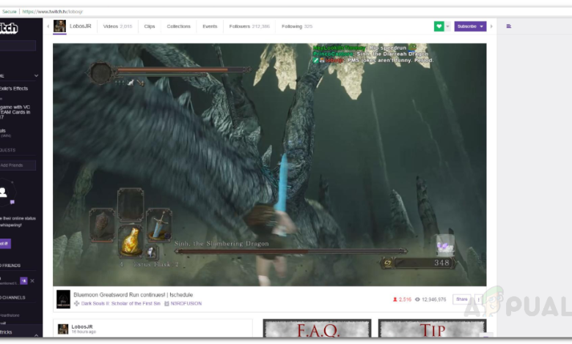Click the green heart follow button
Image resolution: width=572 pixels, height=344 pixels.
click(x=439, y=26)
